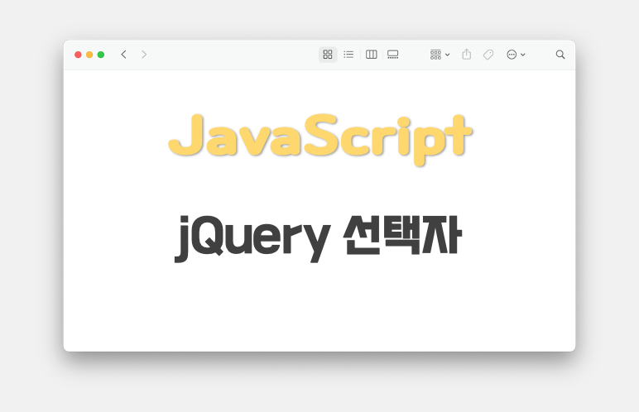Click the green maximize window button
The height and width of the screenshot is (412, 639).
click(101, 55)
